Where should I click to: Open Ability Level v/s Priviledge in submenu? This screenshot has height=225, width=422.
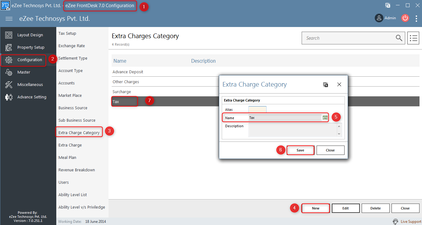pyautogui.click(x=82, y=207)
